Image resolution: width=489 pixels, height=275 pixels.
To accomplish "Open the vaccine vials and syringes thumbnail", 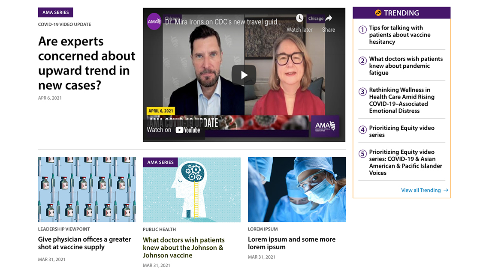I will coord(87,189).
